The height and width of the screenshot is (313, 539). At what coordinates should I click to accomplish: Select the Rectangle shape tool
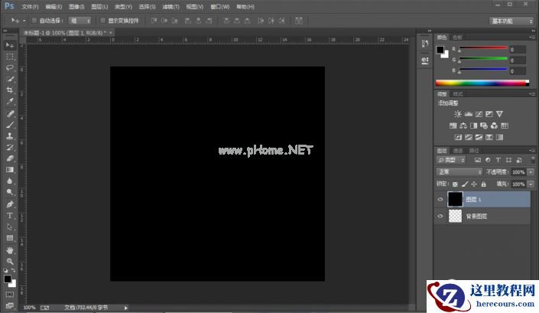point(10,238)
